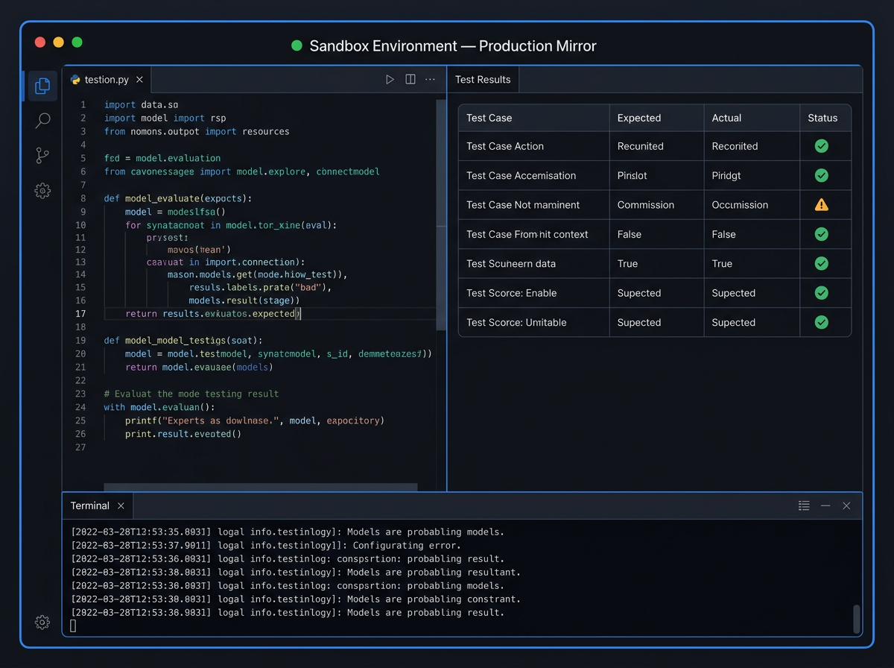Click the upper settings gear in sidebar
Image resolution: width=894 pixels, height=668 pixels.
tap(42, 191)
